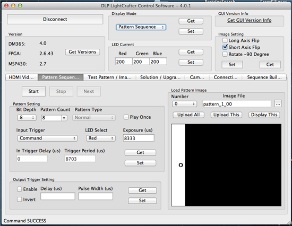This screenshot has width=292, height=226.
Task: Click the Blue LED current field
Action: point(158,62)
